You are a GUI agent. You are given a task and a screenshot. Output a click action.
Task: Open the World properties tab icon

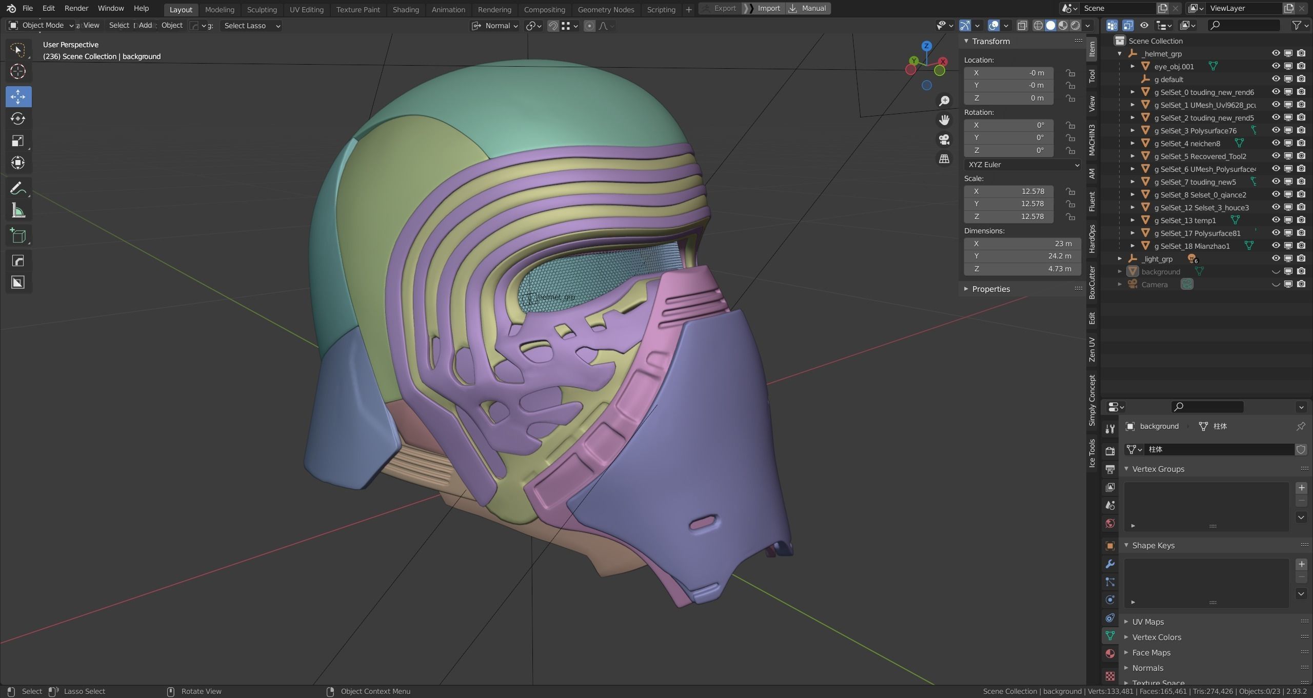(1110, 523)
